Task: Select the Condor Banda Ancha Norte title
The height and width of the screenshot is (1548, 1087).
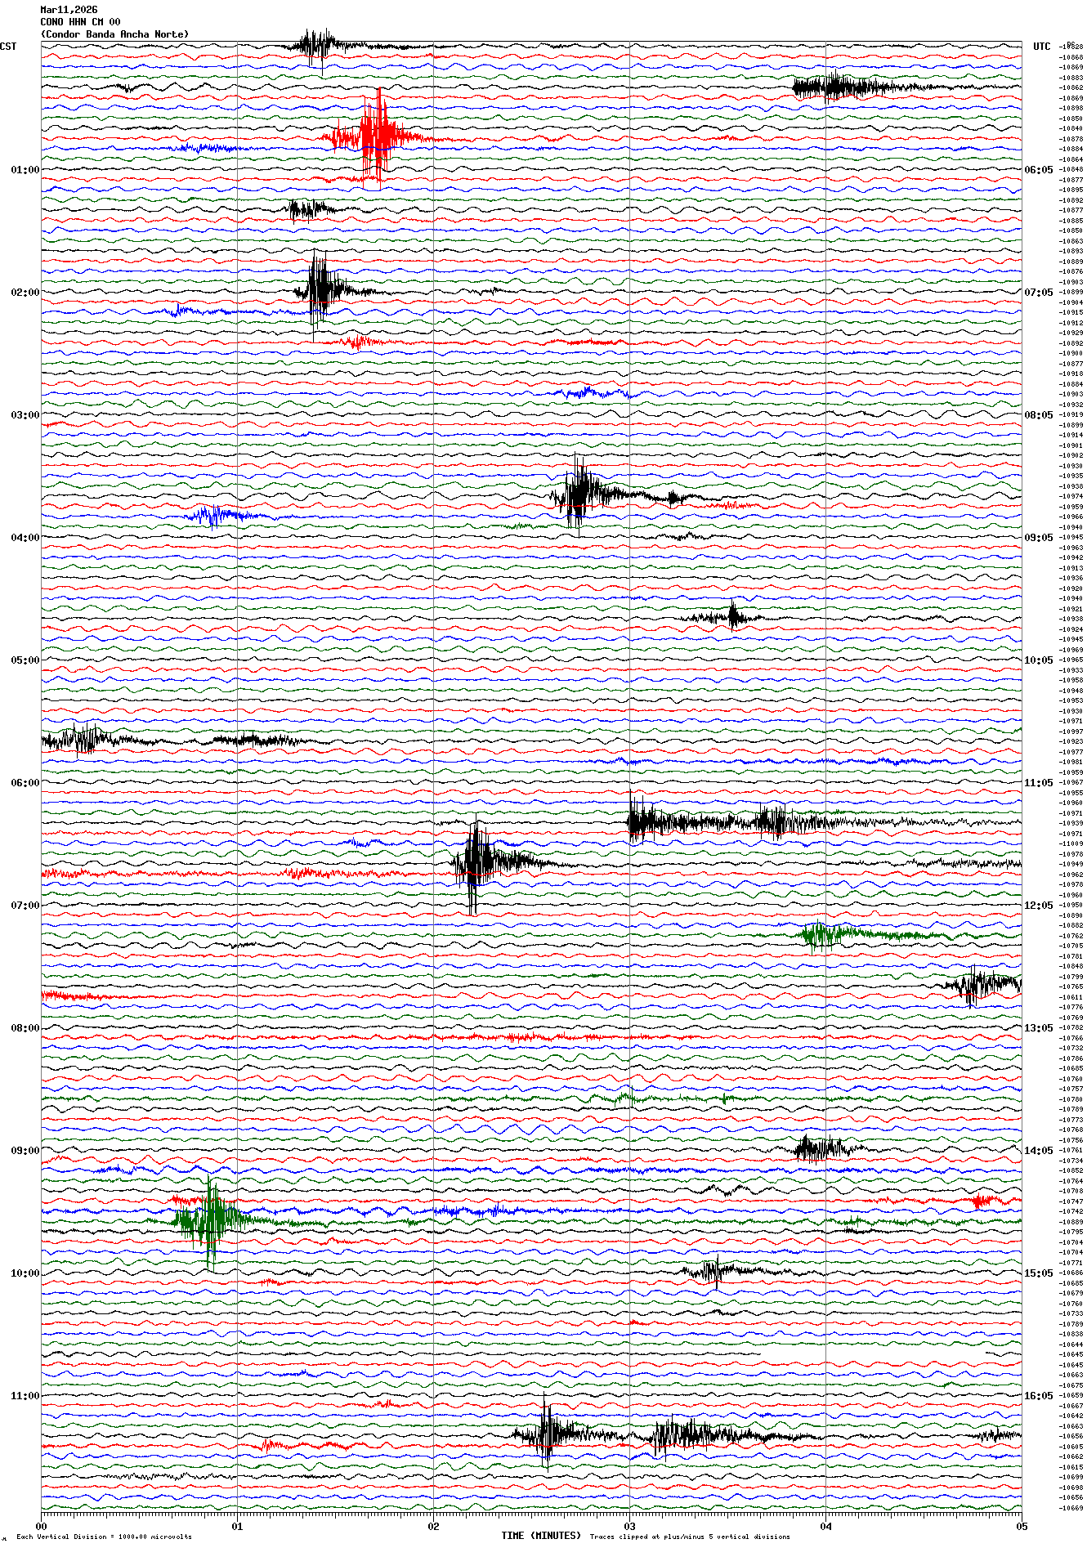Action: point(114,34)
